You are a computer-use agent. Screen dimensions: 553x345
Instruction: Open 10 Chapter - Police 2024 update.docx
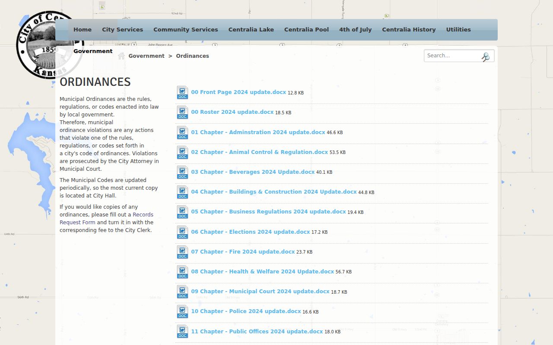246,311
